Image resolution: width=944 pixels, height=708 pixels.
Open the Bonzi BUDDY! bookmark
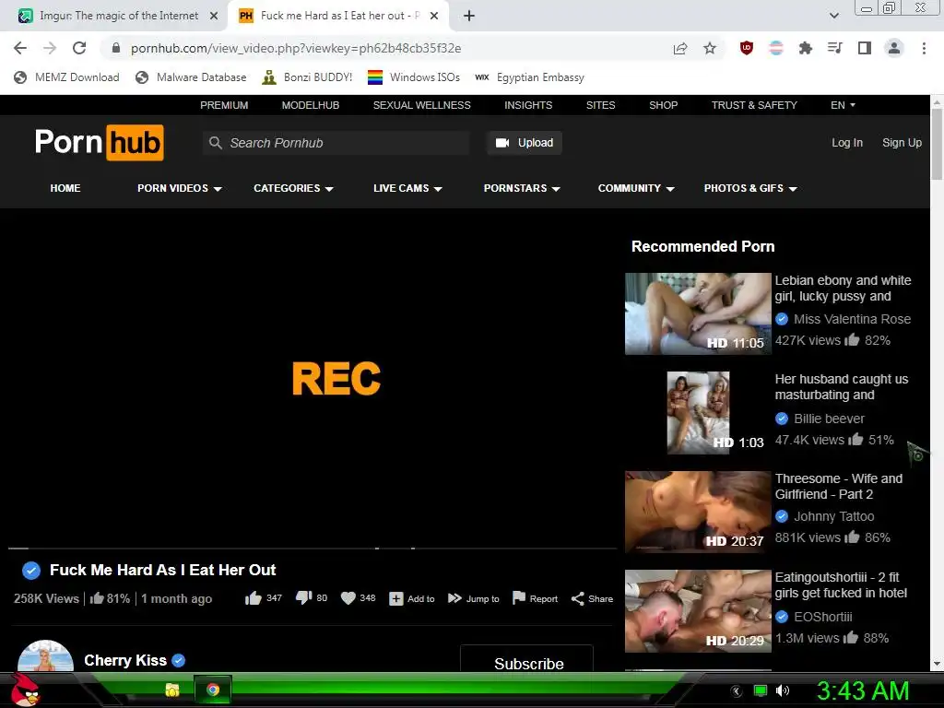coord(307,77)
